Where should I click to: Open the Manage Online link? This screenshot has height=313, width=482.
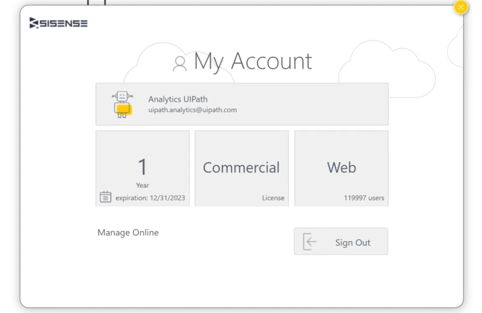pyautogui.click(x=128, y=233)
